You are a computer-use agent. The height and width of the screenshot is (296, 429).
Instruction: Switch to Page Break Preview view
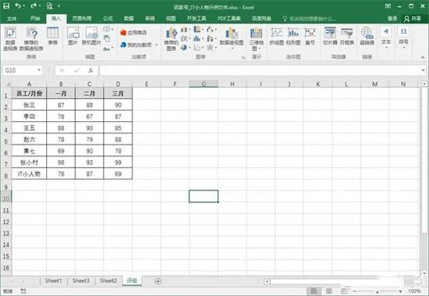pyautogui.click(x=344, y=291)
